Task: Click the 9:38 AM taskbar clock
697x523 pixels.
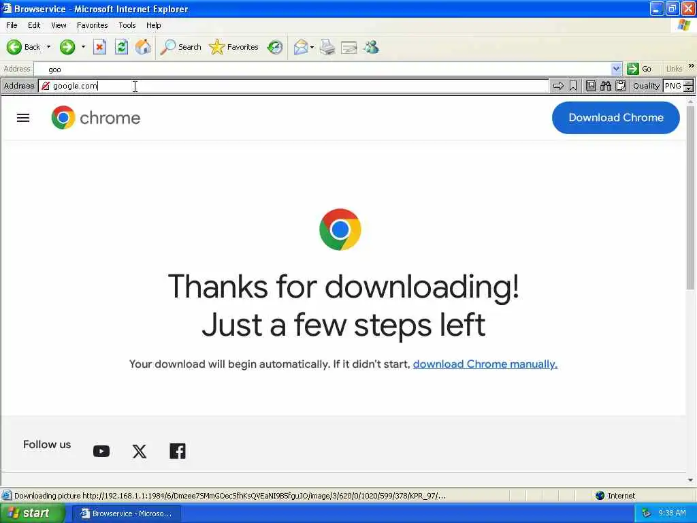Action: coord(672,513)
